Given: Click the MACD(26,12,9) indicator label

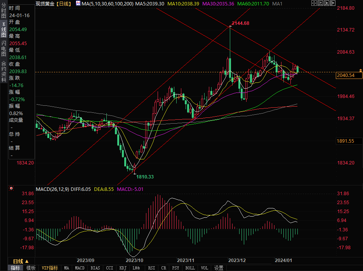Looking at the screenshot, I should 52,189.
